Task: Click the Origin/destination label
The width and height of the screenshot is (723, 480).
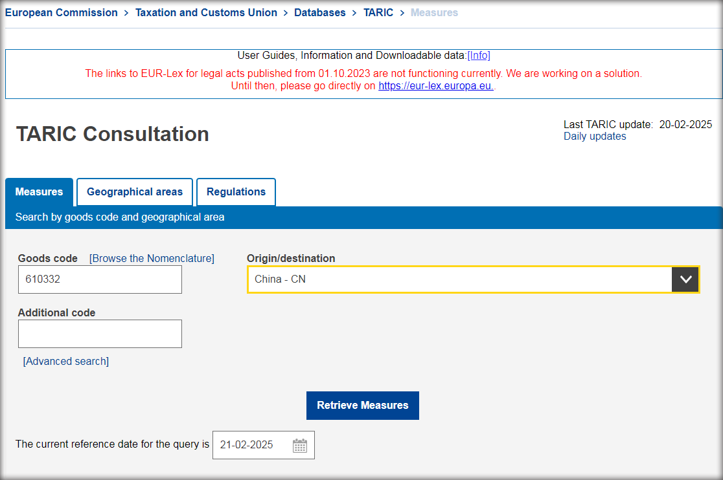Action: pos(291,259)
